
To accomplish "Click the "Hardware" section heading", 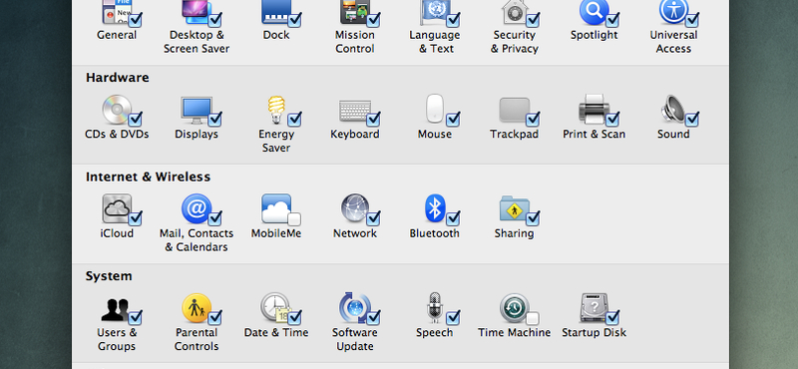I will pyautogui.click(x=118, y=78).
